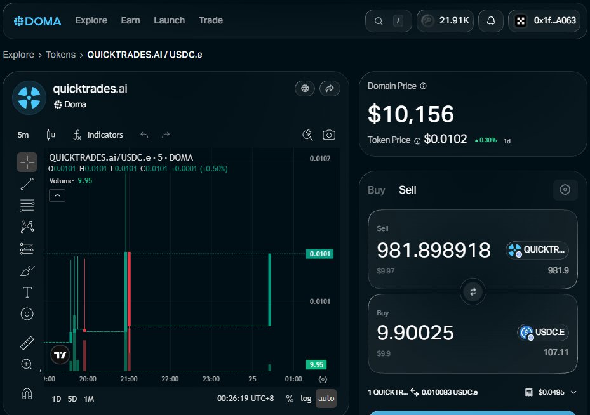Image resolution: width=590 pixels, height=415 pixels.
Task: Select the brush drawing tool
Action: tap(27, 270)
